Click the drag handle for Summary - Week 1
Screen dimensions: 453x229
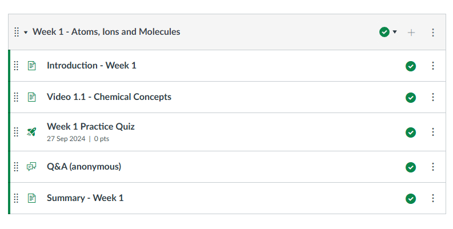(16, 198)
